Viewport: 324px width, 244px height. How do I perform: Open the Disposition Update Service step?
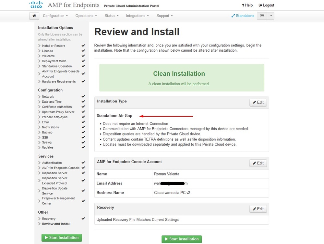coord(54,191)
